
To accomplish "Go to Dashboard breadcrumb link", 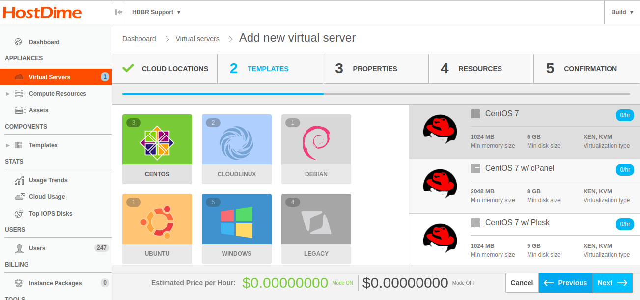I will pos(139,39).
